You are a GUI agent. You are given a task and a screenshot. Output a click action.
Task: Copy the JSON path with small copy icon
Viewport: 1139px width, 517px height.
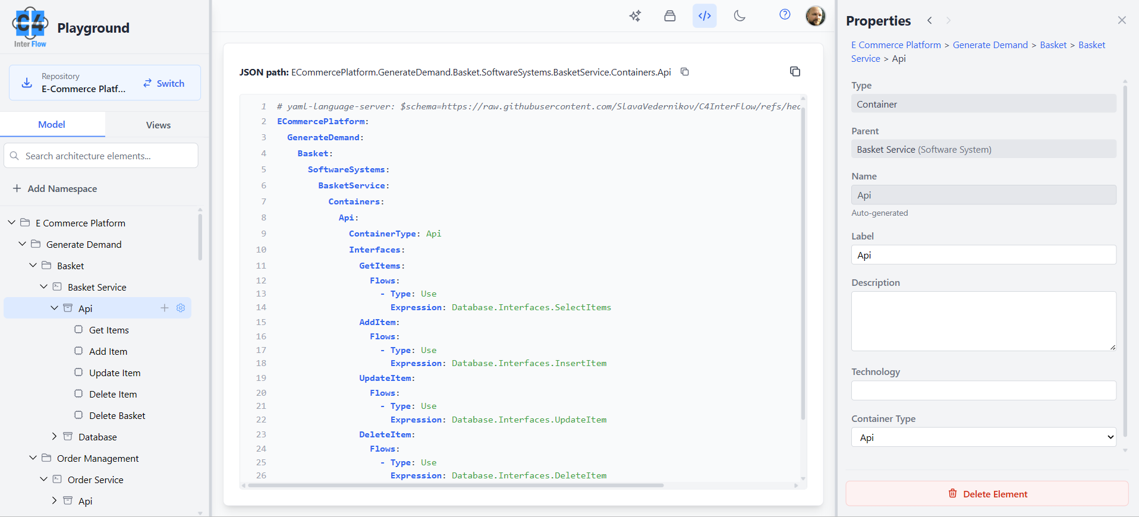(x=685, y=72)
